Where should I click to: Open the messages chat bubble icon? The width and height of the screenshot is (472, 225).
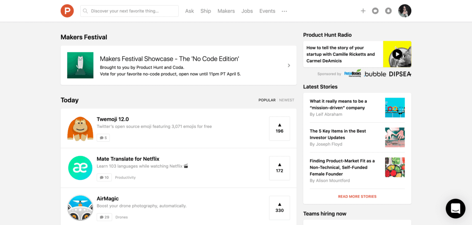point(375,11)
